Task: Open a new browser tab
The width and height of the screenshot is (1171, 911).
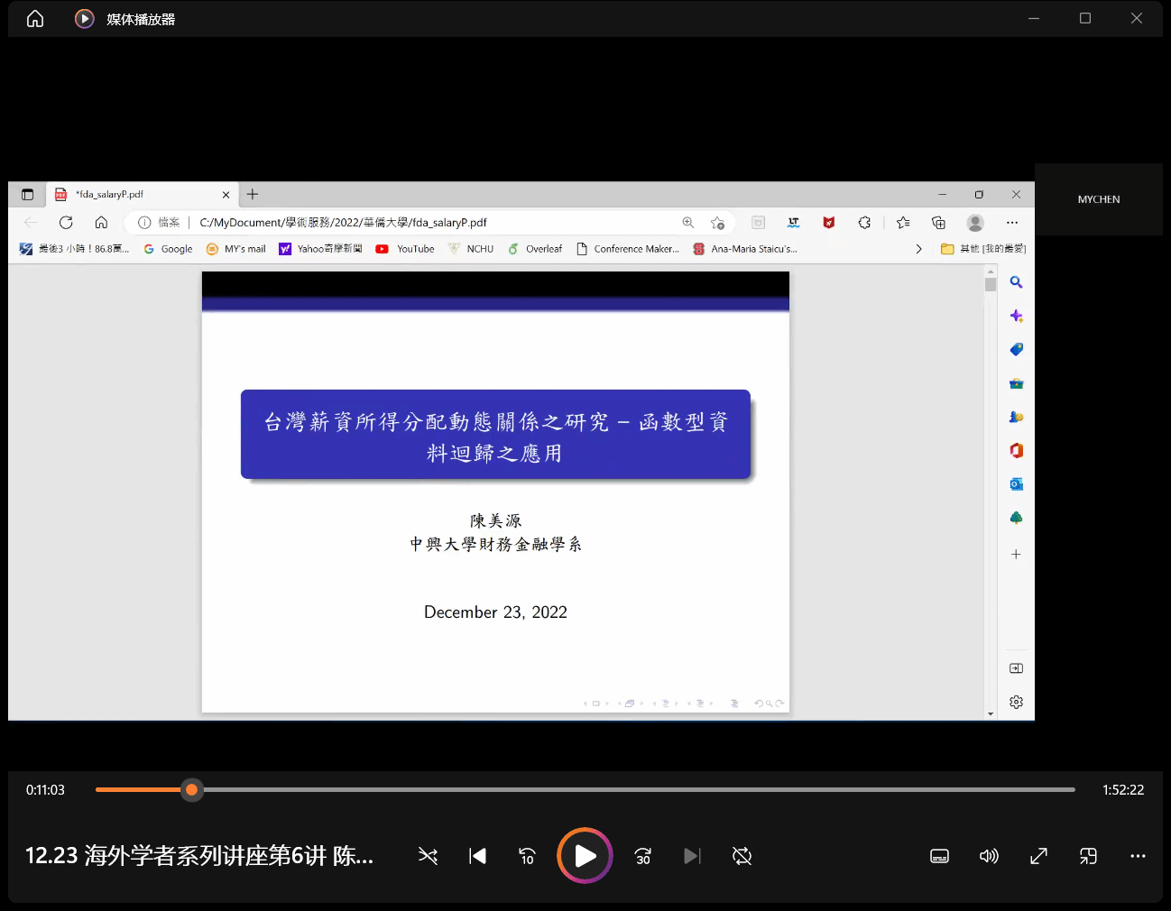Action: [253, 195]
